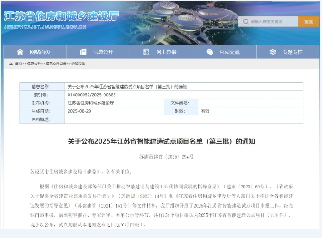Screen dimensions: 322x238
Task: Click the 通知公告 breadcrumb link
Action: [x=78, y=64]
